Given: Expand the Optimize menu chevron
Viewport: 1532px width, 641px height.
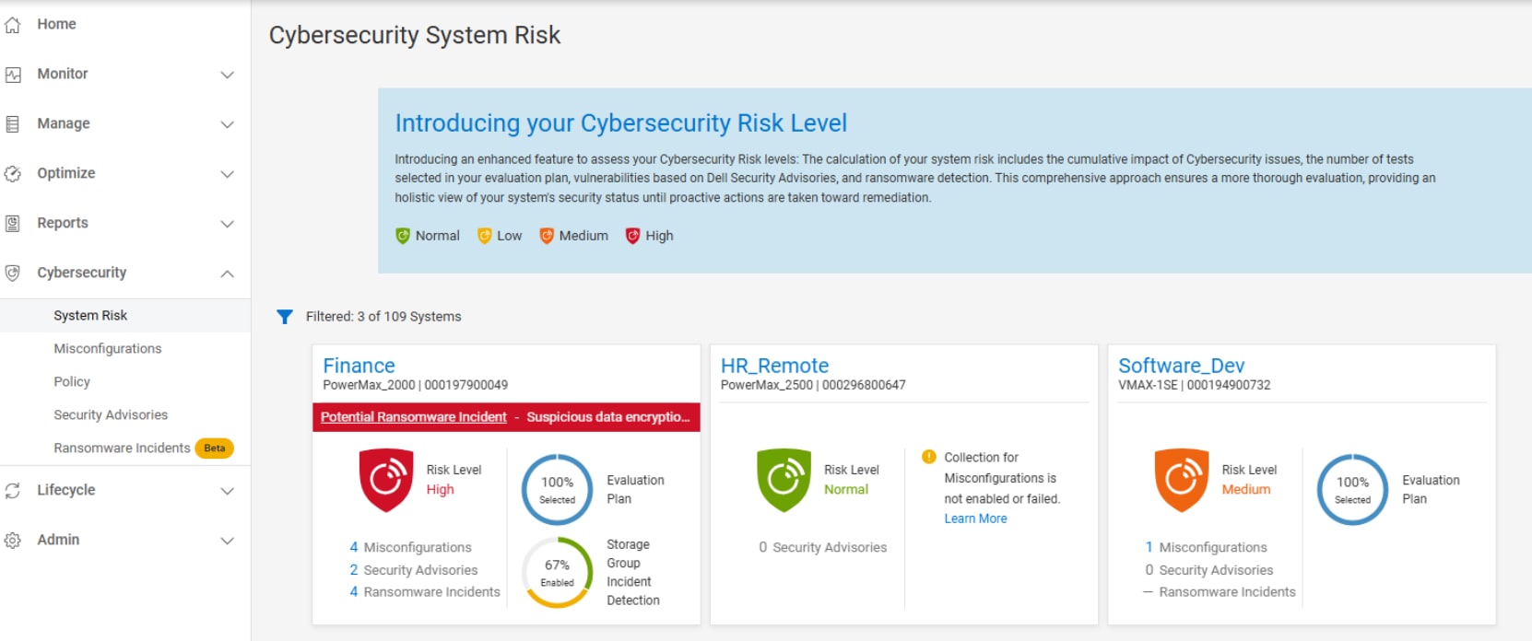Looking at the screenshot, I should pos(227,174).
